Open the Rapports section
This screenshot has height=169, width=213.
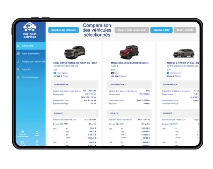(x=31, y=69)
